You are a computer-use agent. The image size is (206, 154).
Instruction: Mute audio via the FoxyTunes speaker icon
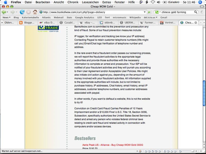180,151
